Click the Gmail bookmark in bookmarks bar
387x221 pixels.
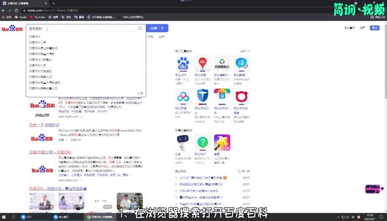[20, 17]
